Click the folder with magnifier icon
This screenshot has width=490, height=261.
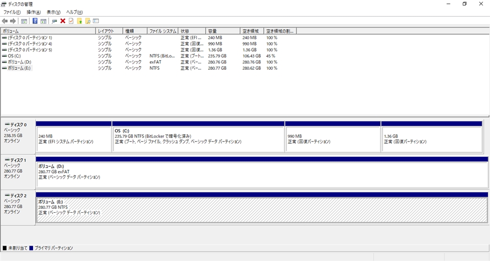88,21
